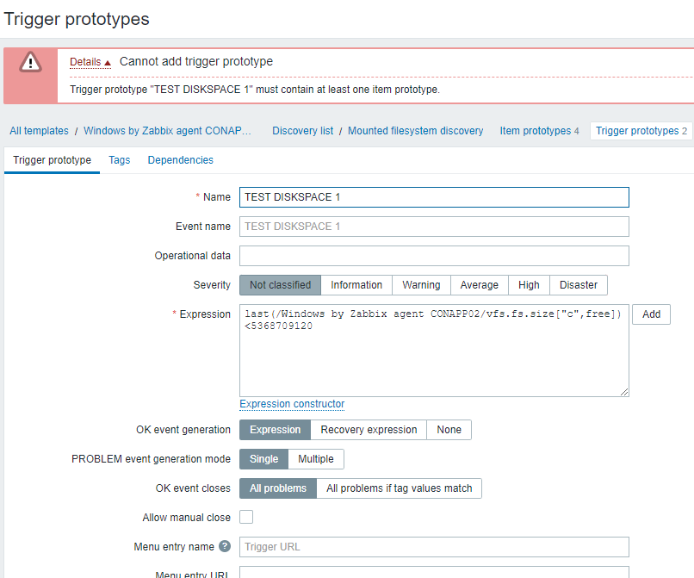Image resolution: width=694 pixels, height=578 pixels.
Task: Set PROBLEM event mode to Multiple
Action: (316, 459)
